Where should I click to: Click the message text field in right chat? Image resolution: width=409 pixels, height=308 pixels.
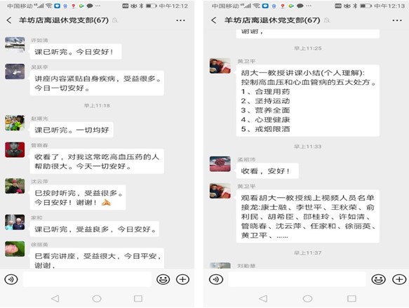pyautogui.click(x=297, y=279)
